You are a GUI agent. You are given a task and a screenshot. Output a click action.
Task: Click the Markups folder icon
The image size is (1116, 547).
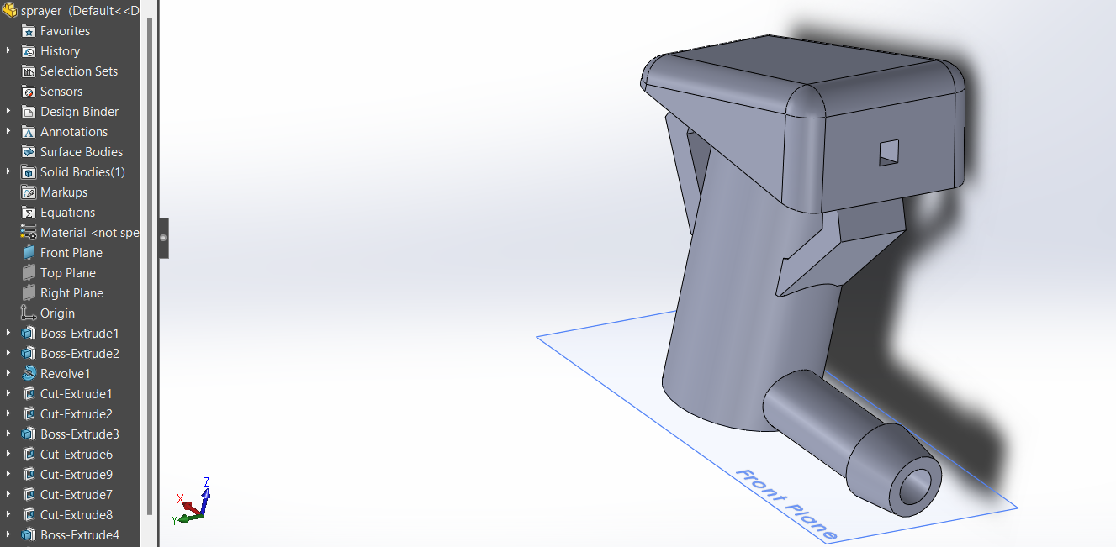click(29, 192)
